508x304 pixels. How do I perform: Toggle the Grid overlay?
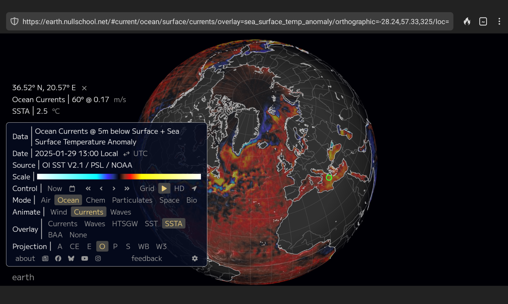[x=147, y=188]
